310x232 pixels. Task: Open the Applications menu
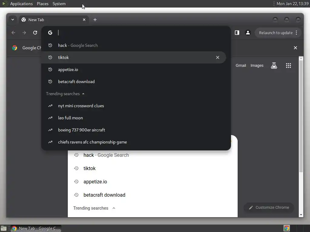point(21,4)
